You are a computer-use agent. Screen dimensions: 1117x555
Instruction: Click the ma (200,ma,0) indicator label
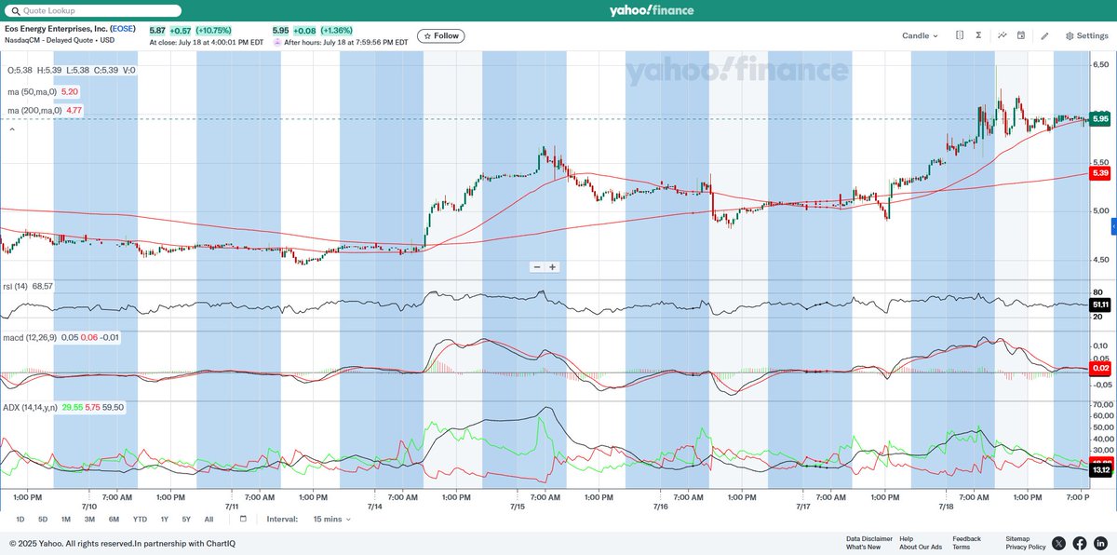coord(34,111)
